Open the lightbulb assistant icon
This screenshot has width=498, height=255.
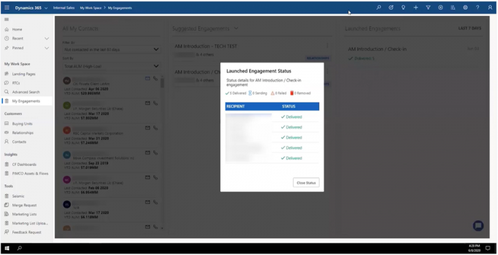[x=403, y=8]
